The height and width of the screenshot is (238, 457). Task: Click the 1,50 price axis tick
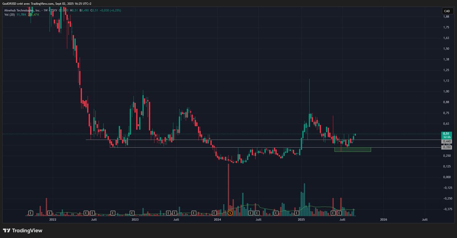tap(446, 49)
